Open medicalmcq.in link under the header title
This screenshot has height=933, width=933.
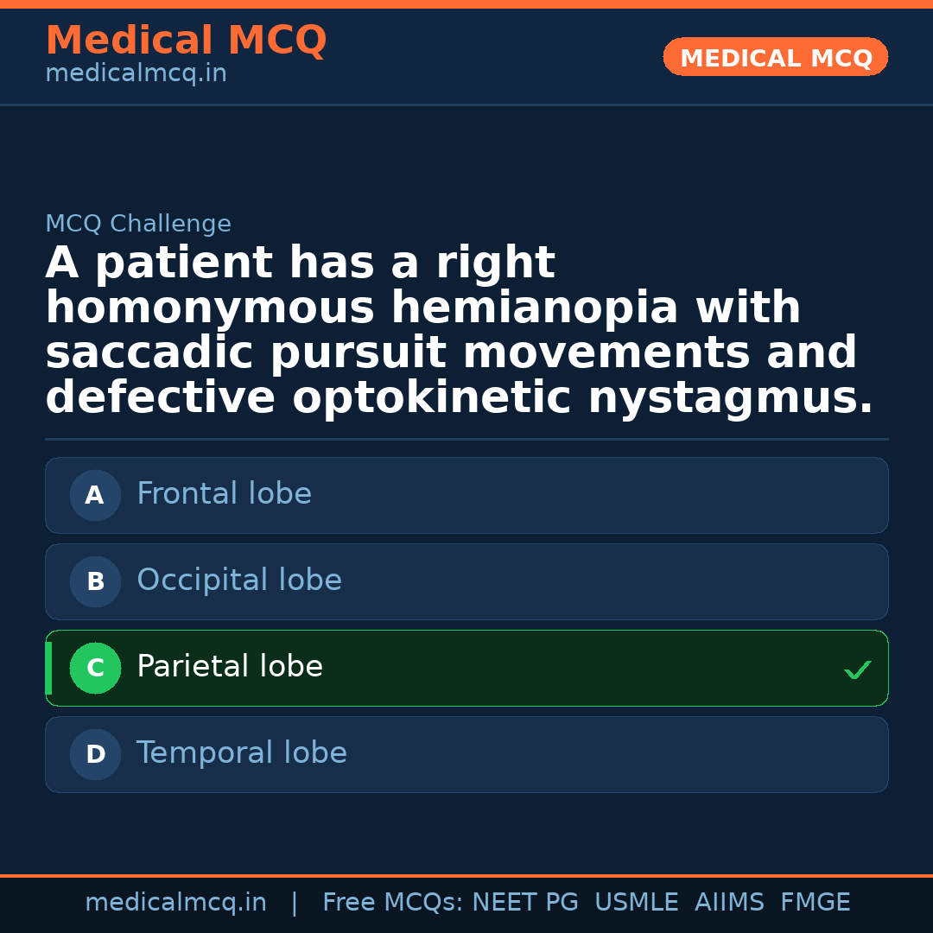click(x=136, y=74)
